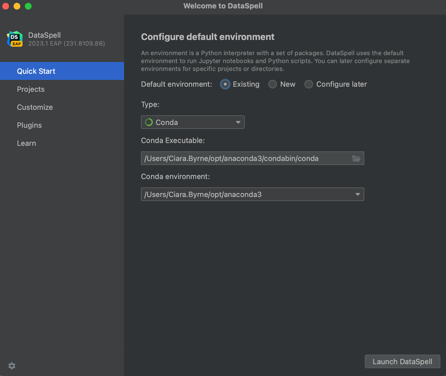The height and width of the screenshot is (376, 446).
Task: Navigate to the Learn section
Action: pyautogui.click(x=26, y=143)
